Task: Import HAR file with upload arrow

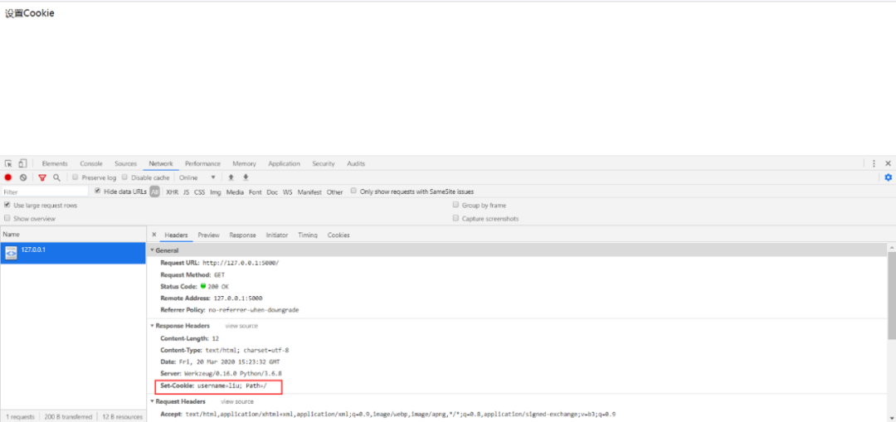Action: pyautogui.click(x=231, y=177)
